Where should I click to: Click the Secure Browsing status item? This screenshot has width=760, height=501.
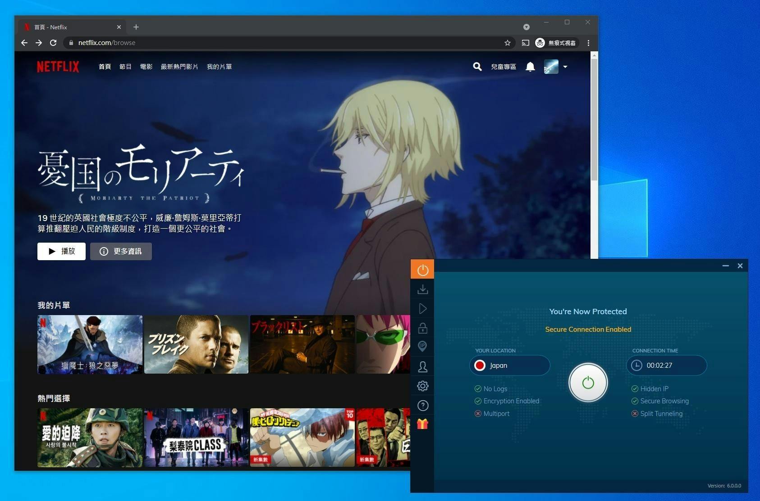(x=660, y=401)
